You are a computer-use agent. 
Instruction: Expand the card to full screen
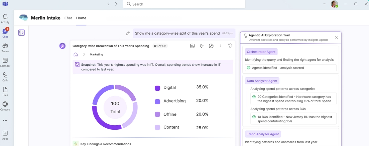(211, 46)
